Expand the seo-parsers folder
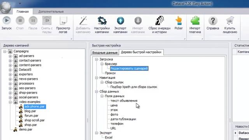 coord(11,88)
